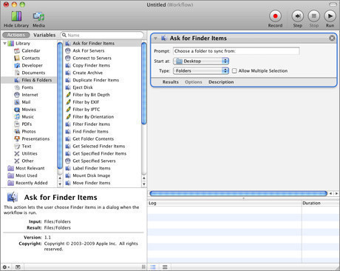Select Connect to Servers action
The image size is (340, 271).
pos(103,58)
